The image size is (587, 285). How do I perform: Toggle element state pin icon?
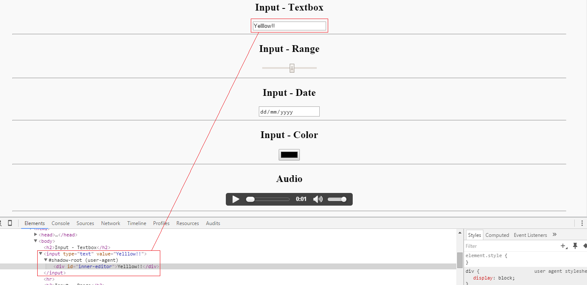tap(575, 246)
